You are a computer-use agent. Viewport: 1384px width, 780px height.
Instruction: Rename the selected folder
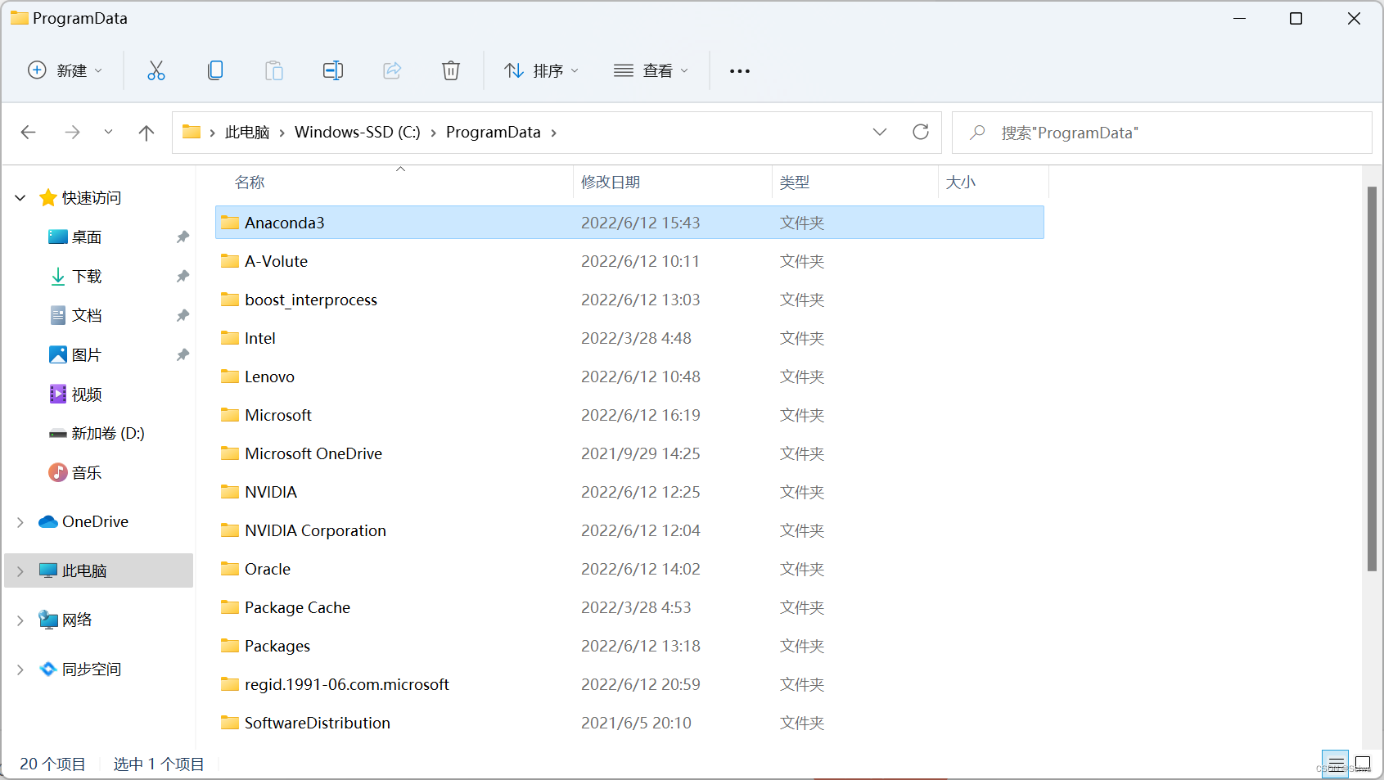click(x=333, y=70)
